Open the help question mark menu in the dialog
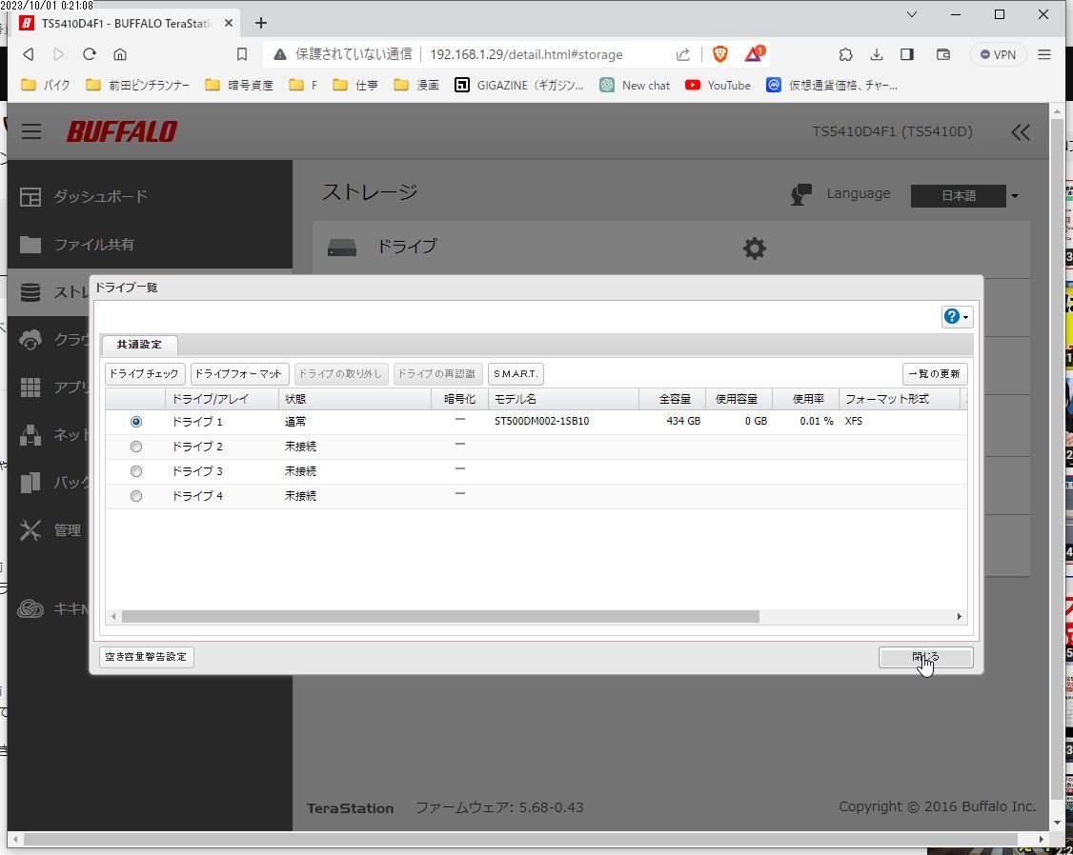Viewport: 1073px width, 855px height. click(957, 316)
